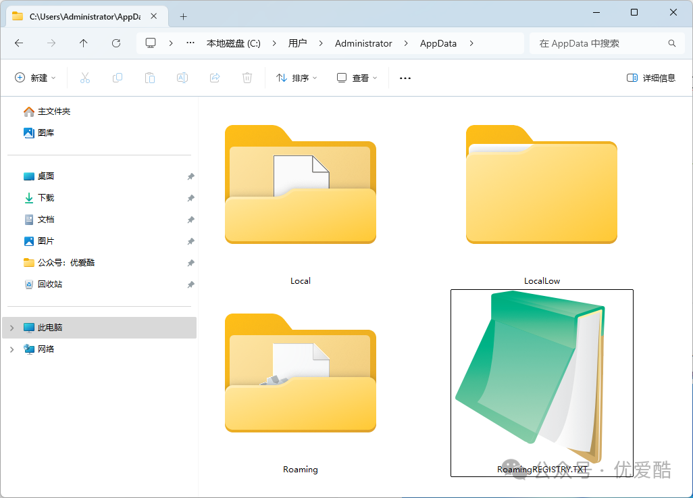Image resolution: width=693 pixels, height=498 pixels.
Task: Click the Rename icon in toolbar
Action: (x=182, y=78)
